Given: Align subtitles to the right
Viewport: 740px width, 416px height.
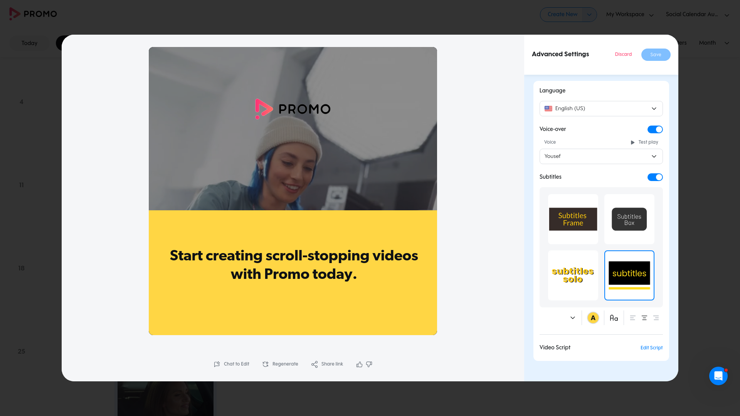Looking at the screenshot, I should click(x=656, y=318).
